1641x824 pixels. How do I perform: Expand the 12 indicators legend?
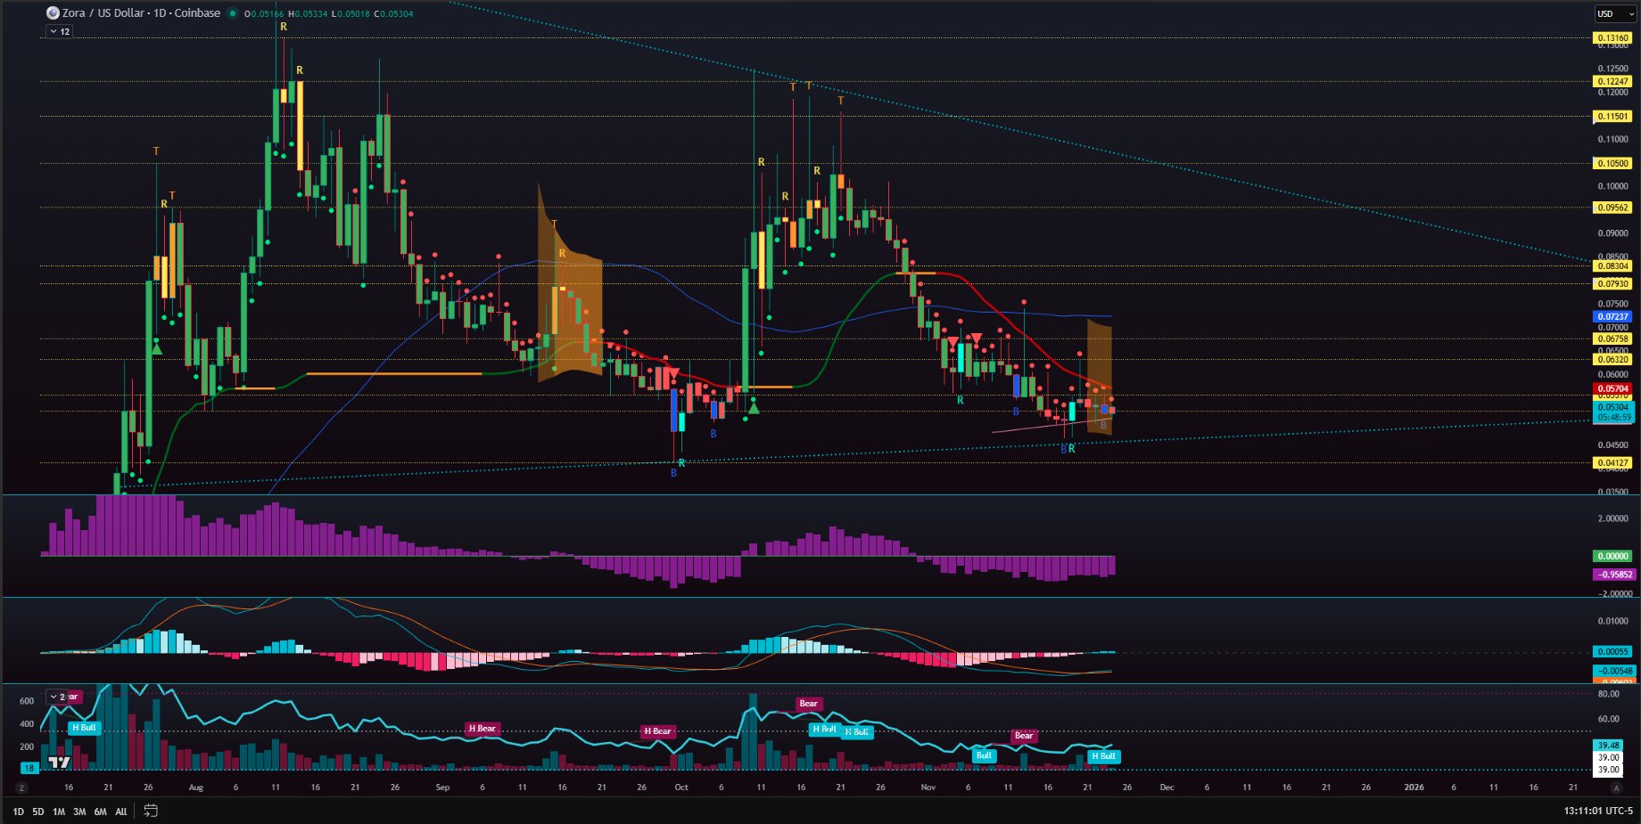click(x=60, y=31)
